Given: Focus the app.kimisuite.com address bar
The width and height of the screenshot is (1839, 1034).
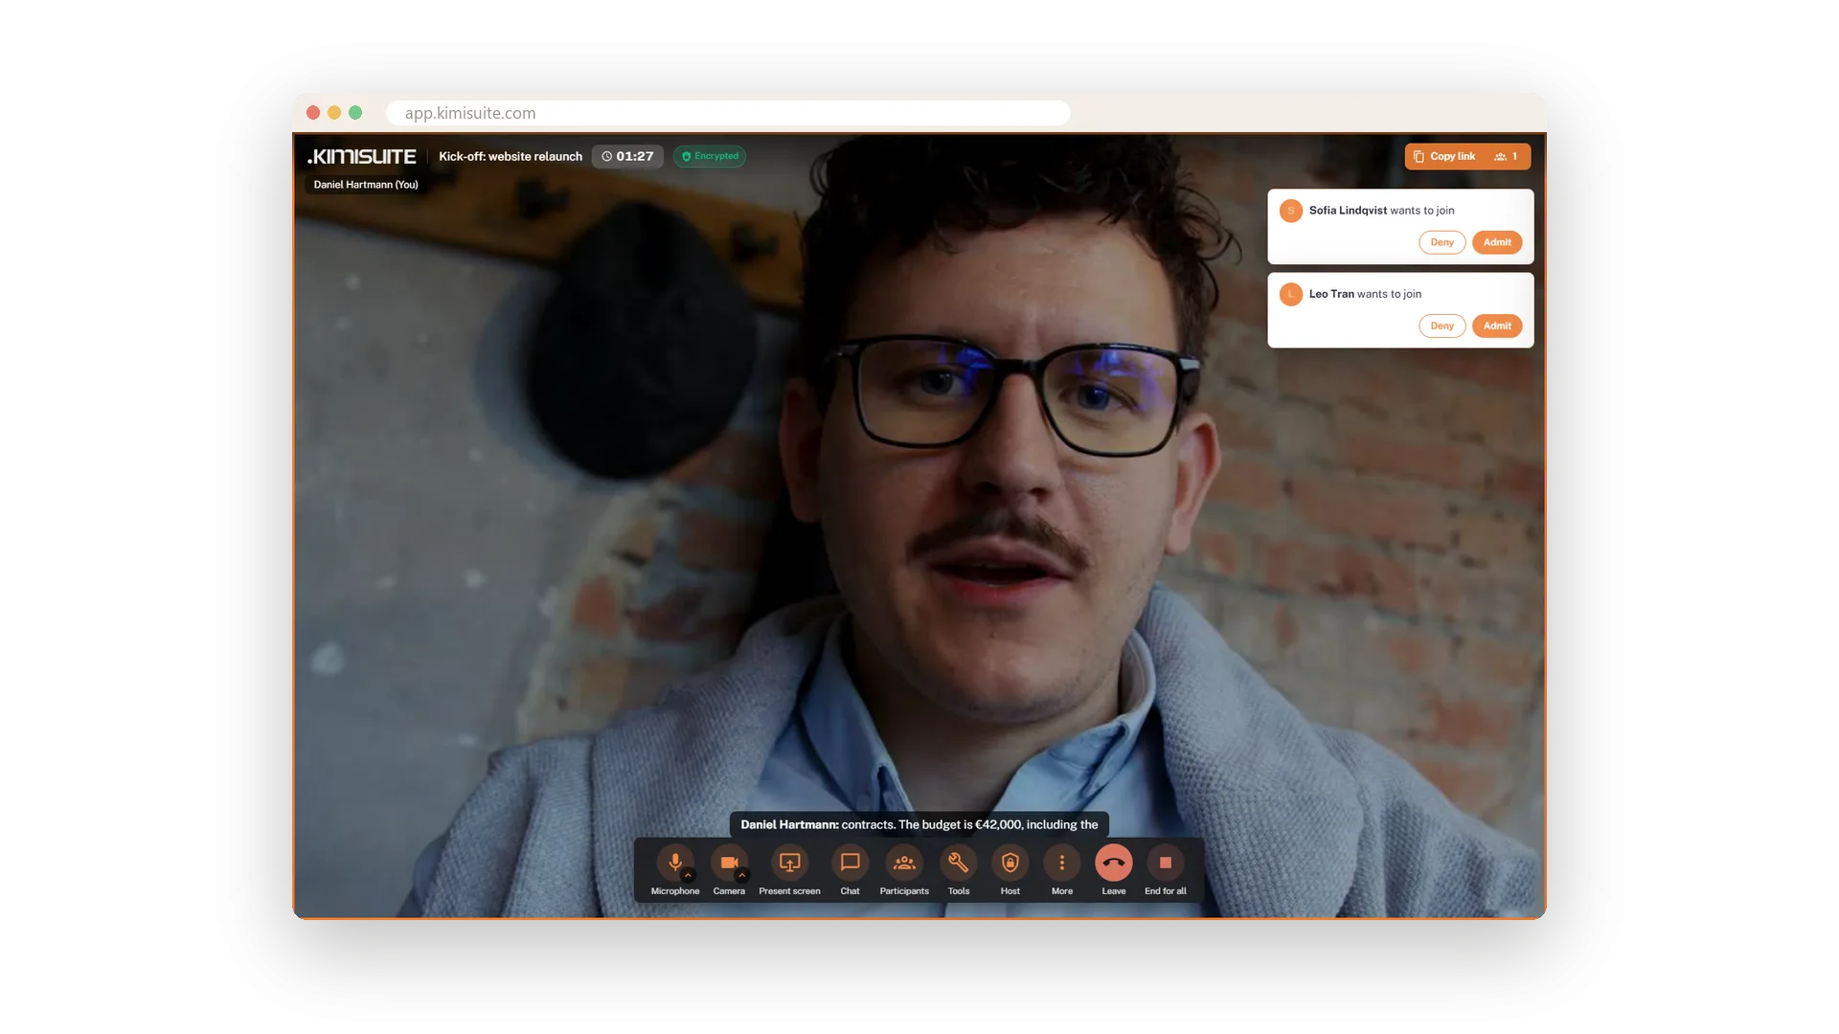Looking at the screenshot, I should pyautogui.click(x=728, y=113).
